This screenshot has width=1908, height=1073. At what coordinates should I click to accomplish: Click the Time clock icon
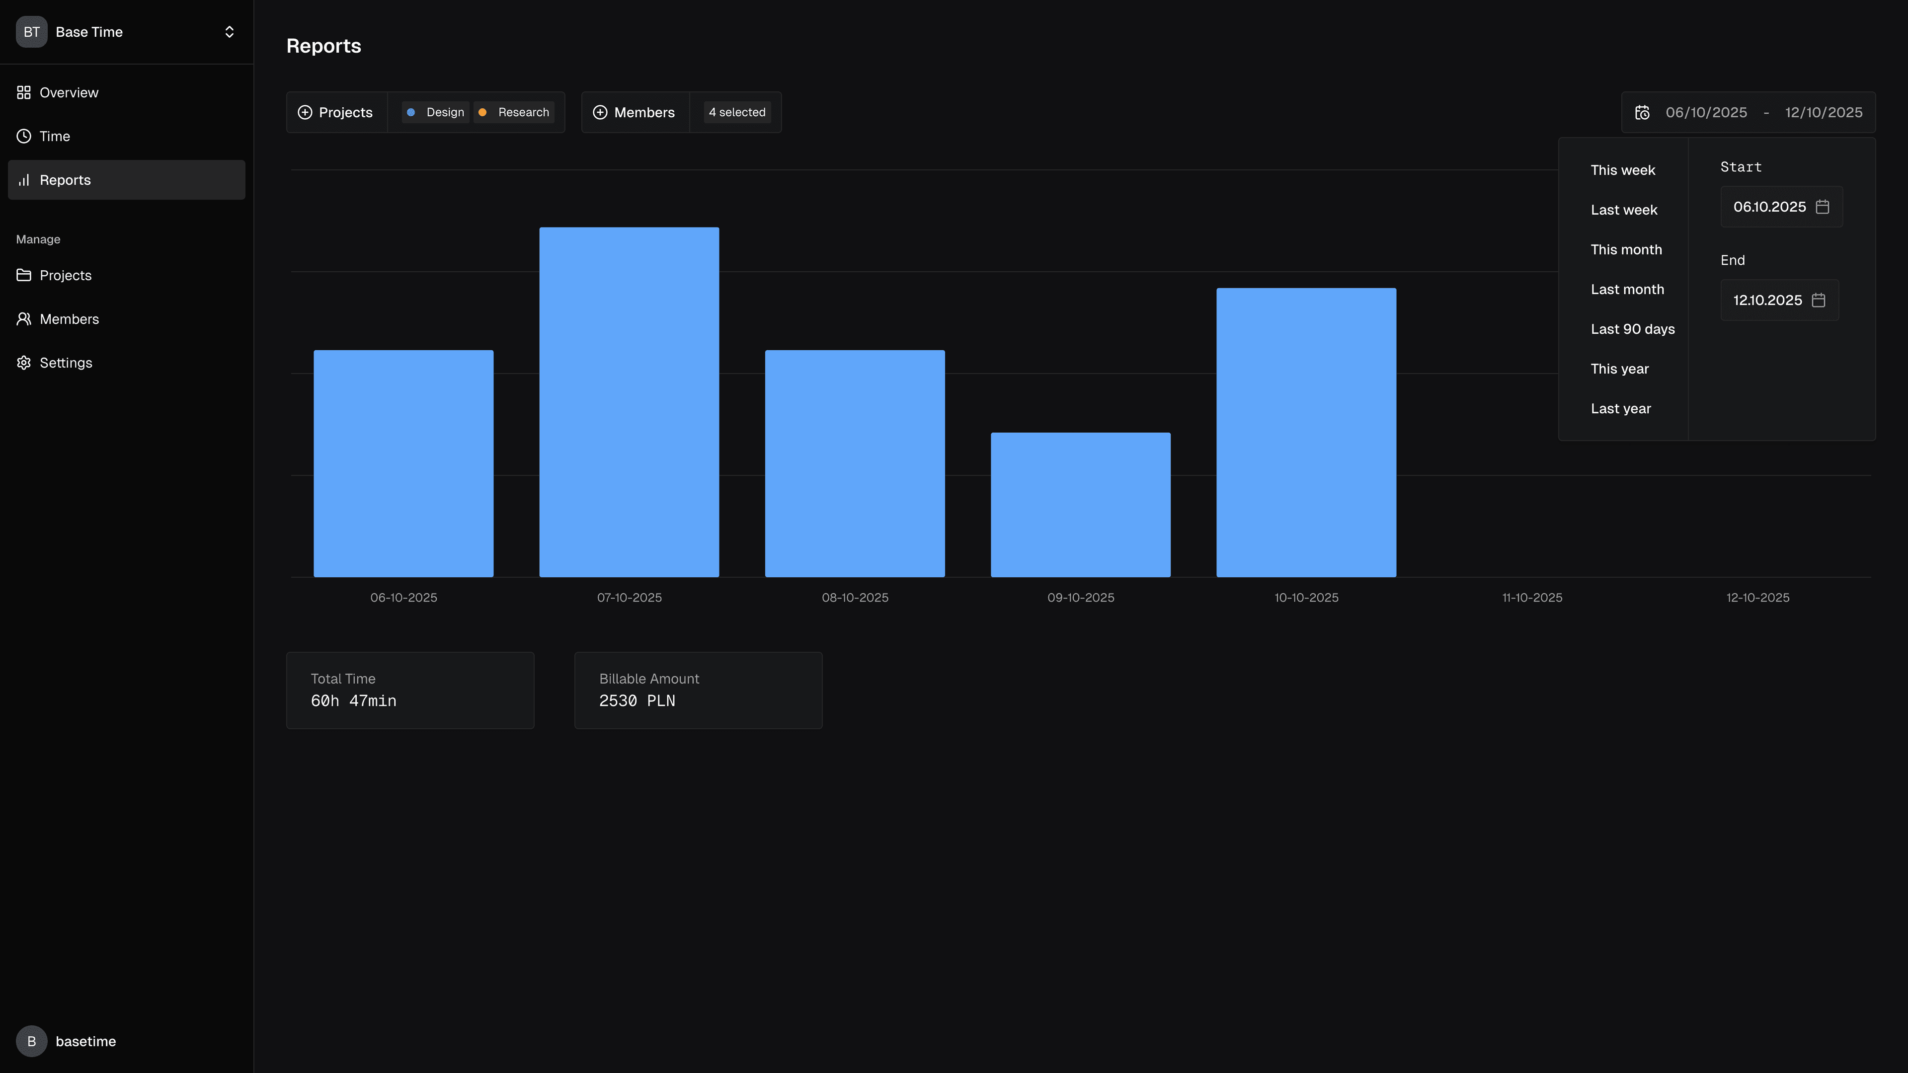(x=24, y=136)
